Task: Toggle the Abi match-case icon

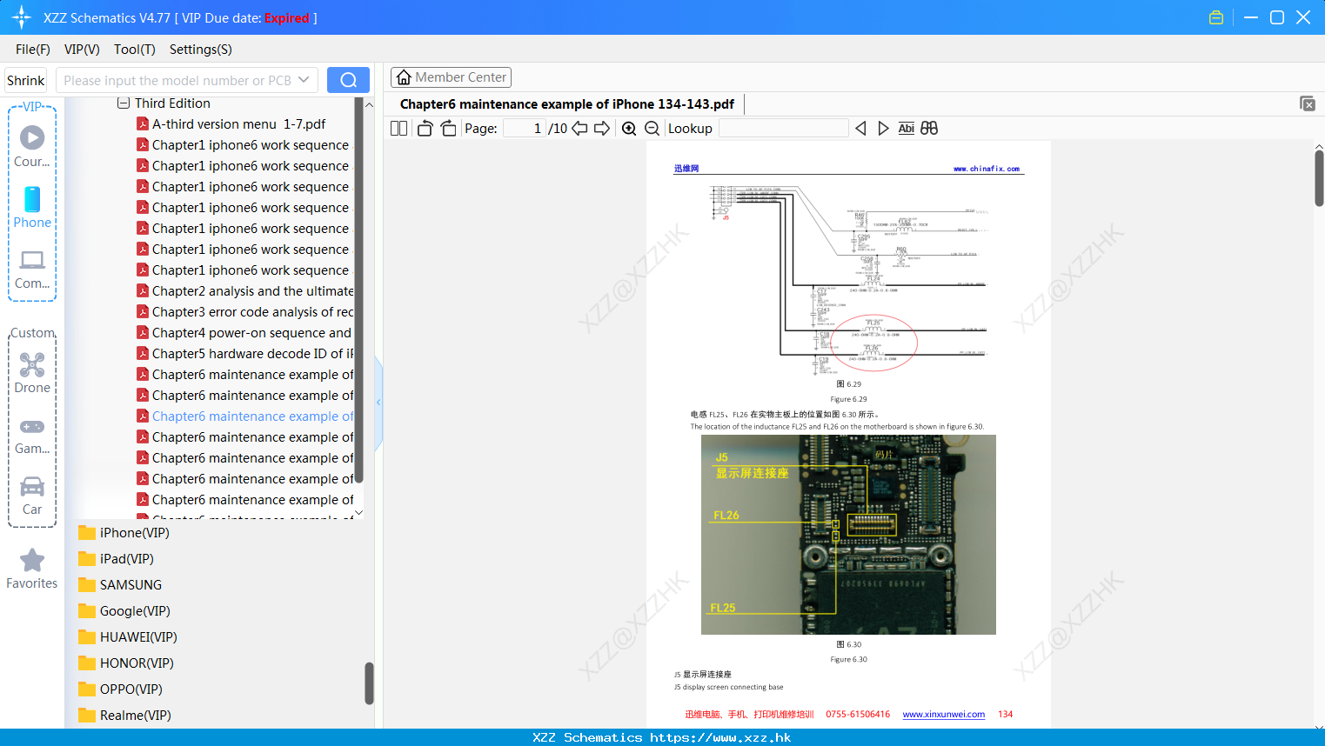Action: coord(907,129)
